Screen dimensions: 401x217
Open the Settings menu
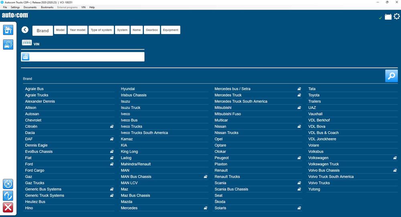pyautogui.click(x=15, y=7)
